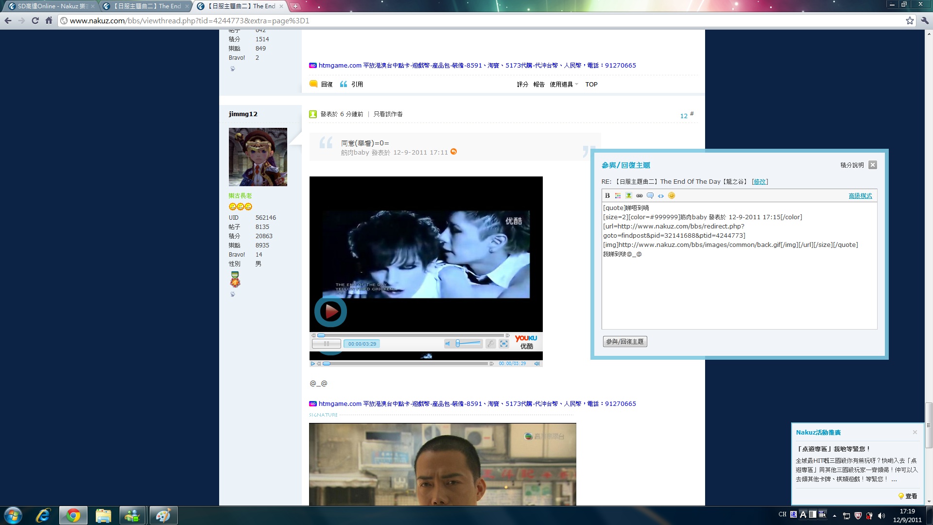Viewport: 933px width, 525px height.
Task: Mute the Youku video speaker
Action: (448, 344)
